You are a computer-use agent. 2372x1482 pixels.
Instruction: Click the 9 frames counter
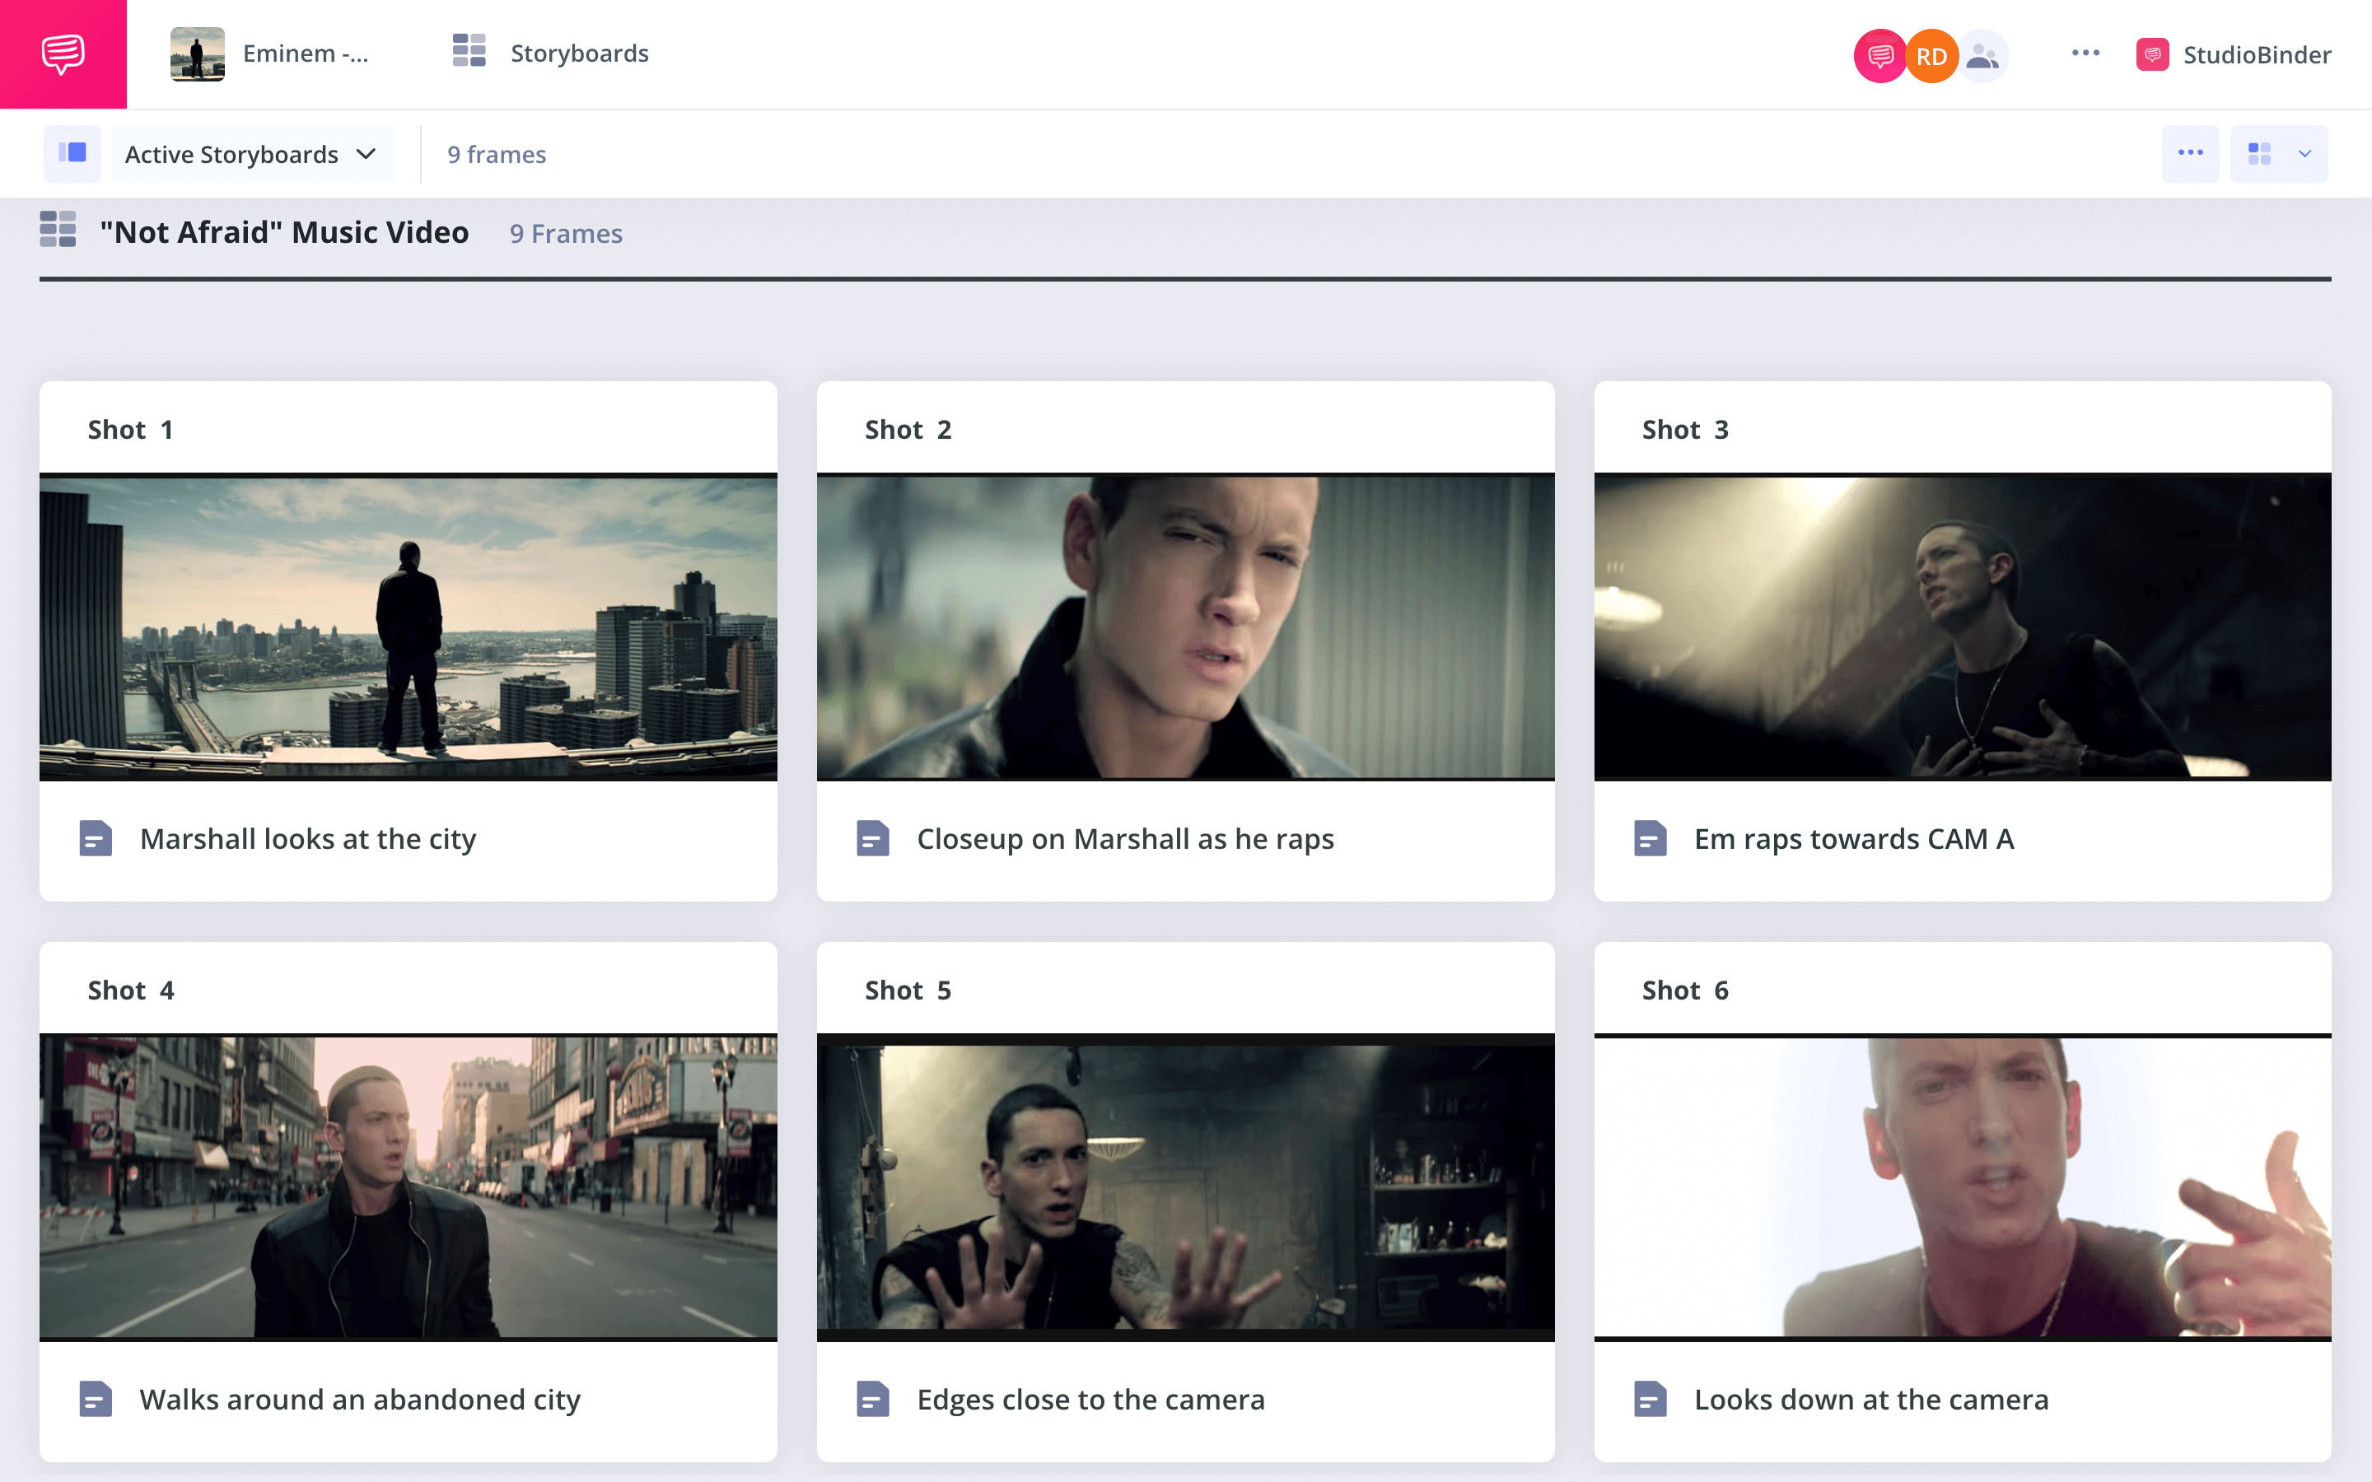click(497, 154)
